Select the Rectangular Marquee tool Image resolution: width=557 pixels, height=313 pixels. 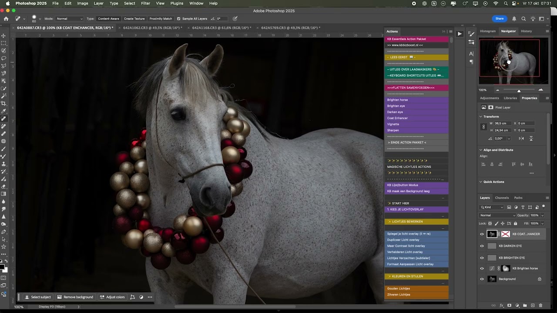point(3,43)
